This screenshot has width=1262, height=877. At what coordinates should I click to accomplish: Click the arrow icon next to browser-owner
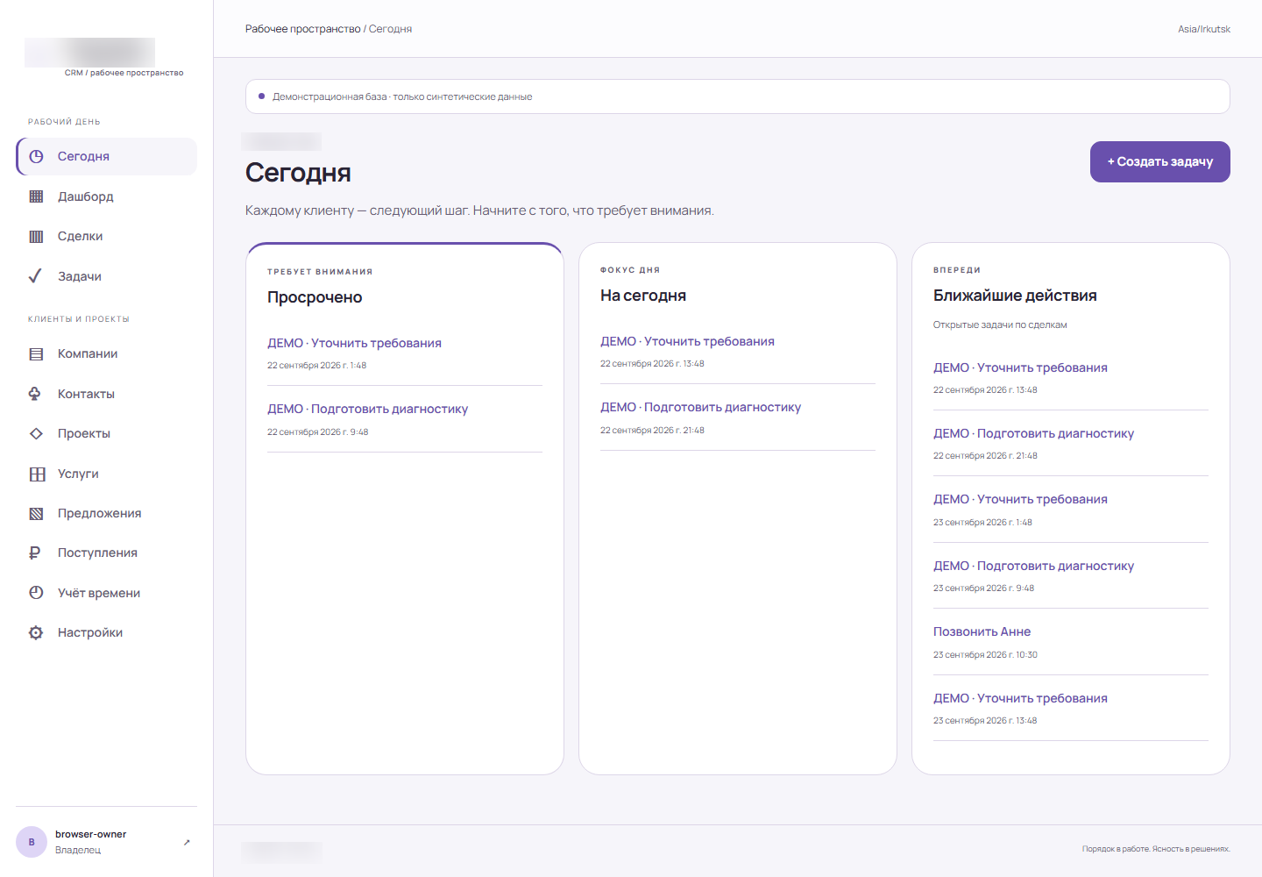187,842
